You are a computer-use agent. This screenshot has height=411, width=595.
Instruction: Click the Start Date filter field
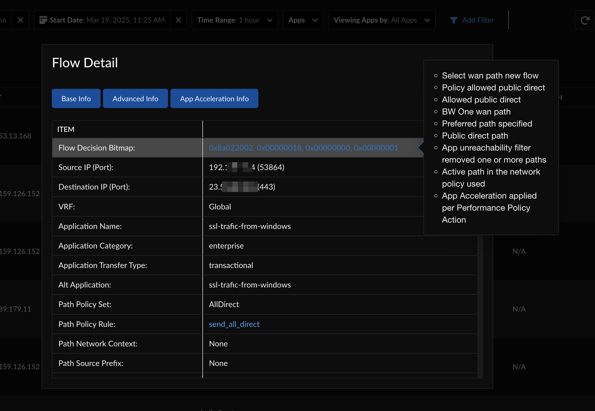point(107,20)
